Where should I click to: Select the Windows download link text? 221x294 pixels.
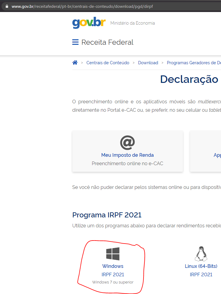coord(113,266)
